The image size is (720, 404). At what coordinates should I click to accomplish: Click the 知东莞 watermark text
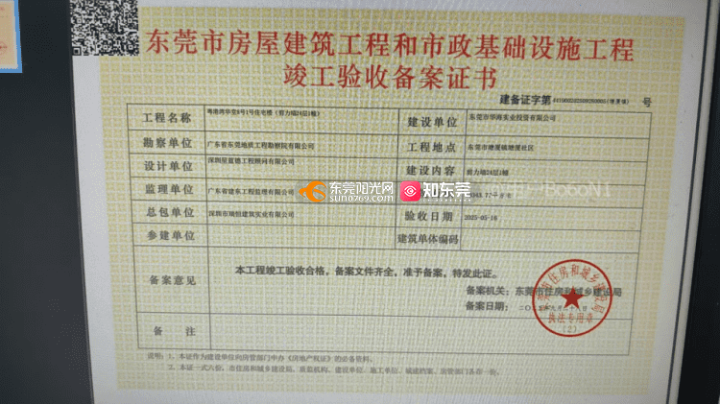pyautogui.click(x=447, y=191)
